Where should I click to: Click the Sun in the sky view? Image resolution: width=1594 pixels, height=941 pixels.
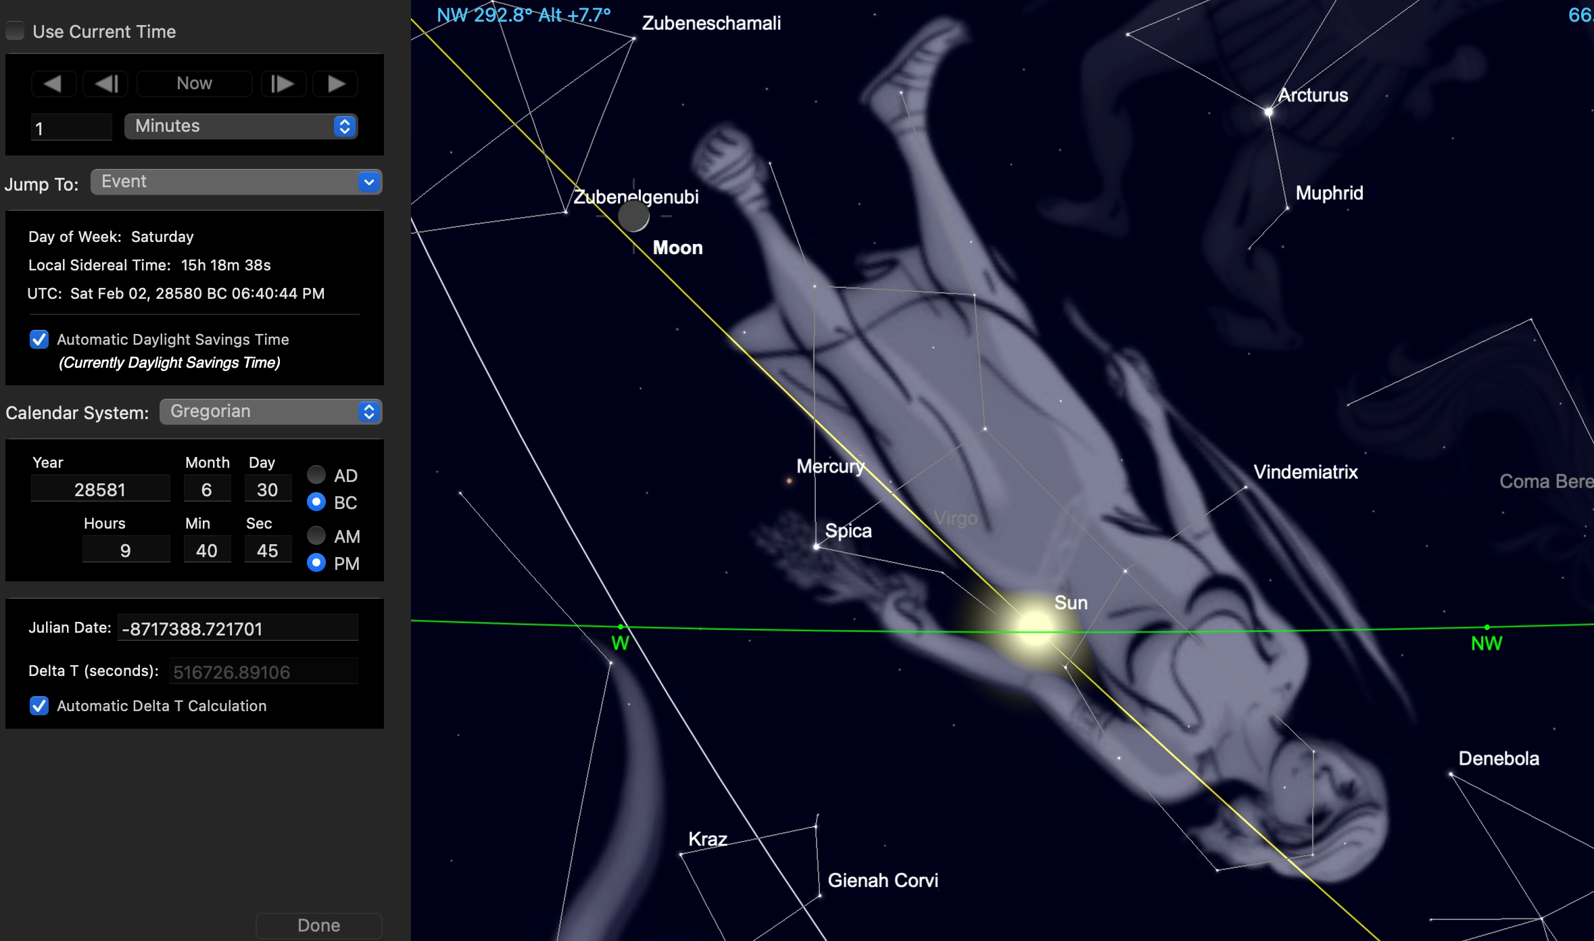pos(1034,627)
